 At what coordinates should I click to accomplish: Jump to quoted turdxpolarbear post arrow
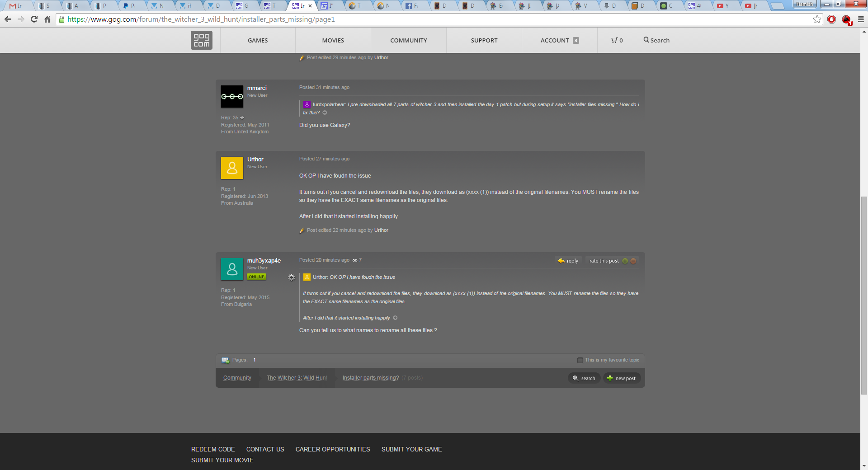(x=325, y=113)
